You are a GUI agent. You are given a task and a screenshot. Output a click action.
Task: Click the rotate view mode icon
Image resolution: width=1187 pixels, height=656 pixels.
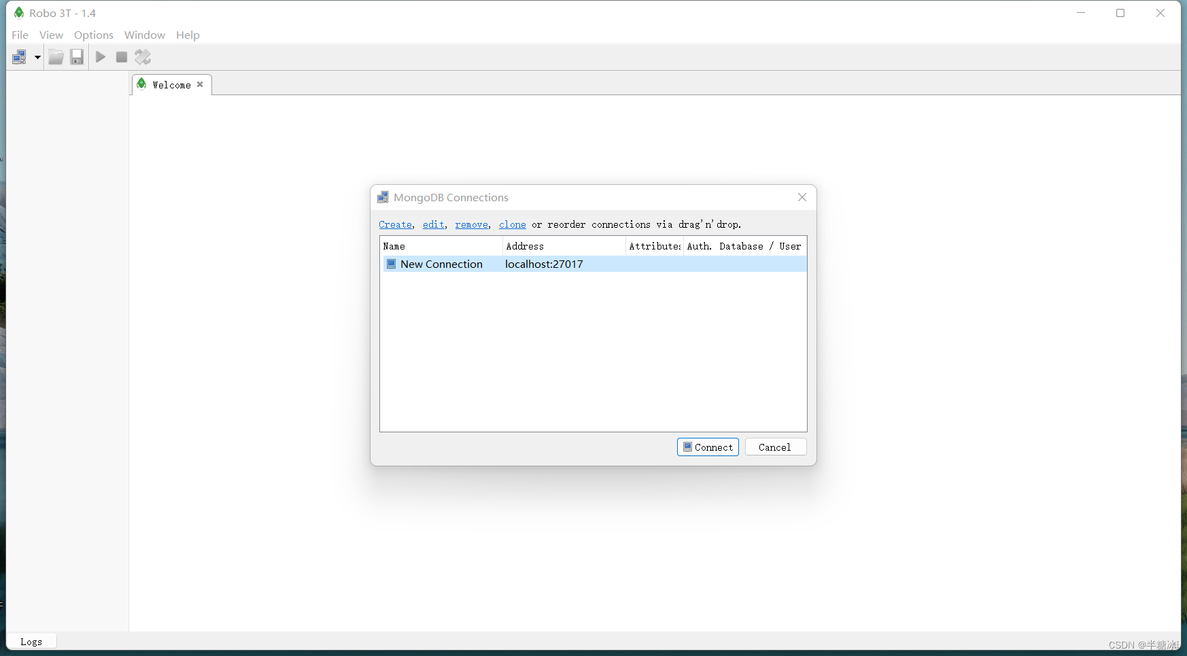coord(143,57)
